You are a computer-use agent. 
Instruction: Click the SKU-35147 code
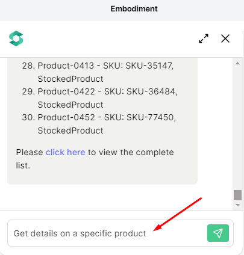pos(149,66)
